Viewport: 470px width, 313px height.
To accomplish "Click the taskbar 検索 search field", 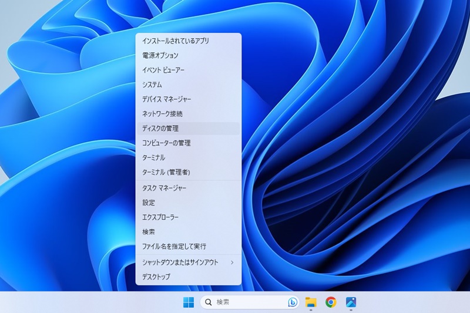I will click(247, 302).
